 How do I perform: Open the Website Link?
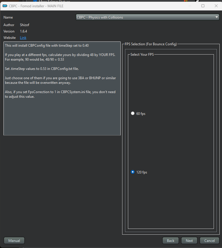pos(23,38)
